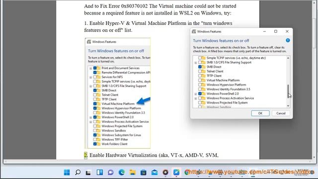This screenshot has width=318, height=179.
Task: Expand Windows PowerShell 2.0 node in the dialog
Action: [x=195, y=94]
